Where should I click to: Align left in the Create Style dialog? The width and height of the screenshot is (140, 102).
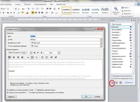tap(10, 57)
